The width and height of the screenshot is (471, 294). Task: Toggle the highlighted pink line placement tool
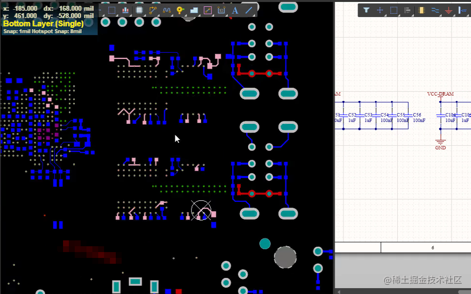tap(208, 10)
